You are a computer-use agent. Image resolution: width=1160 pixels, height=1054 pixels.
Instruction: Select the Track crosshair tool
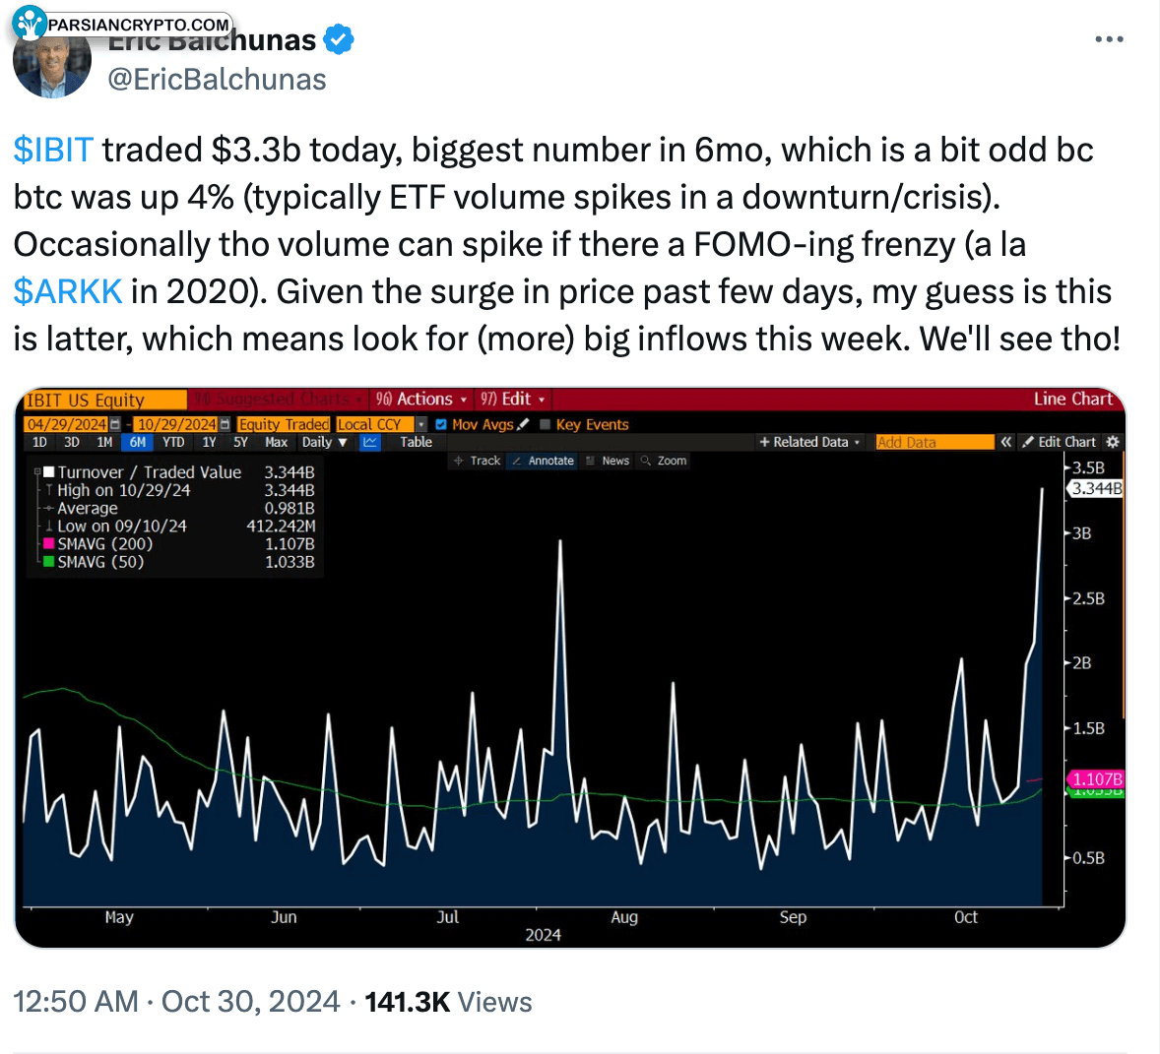click(x=478, y=461)
